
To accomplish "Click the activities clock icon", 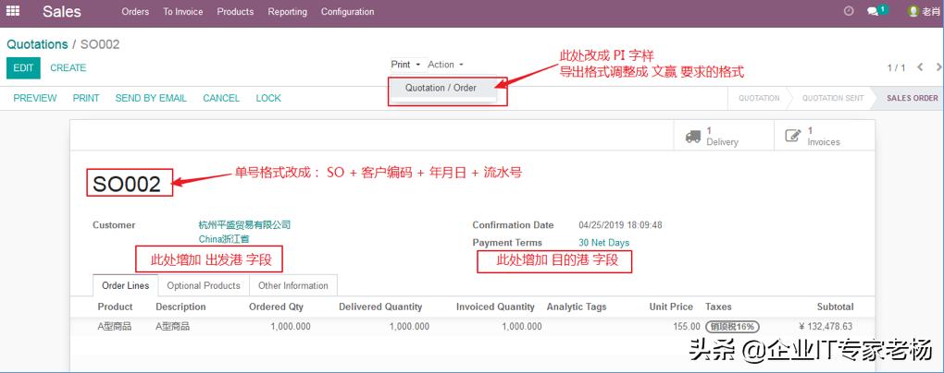I will (849, 11).
